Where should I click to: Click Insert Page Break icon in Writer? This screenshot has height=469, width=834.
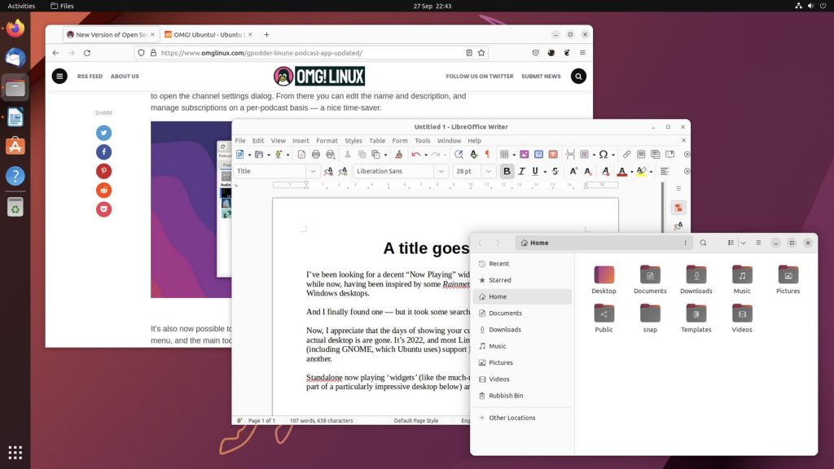click(570, 155)
